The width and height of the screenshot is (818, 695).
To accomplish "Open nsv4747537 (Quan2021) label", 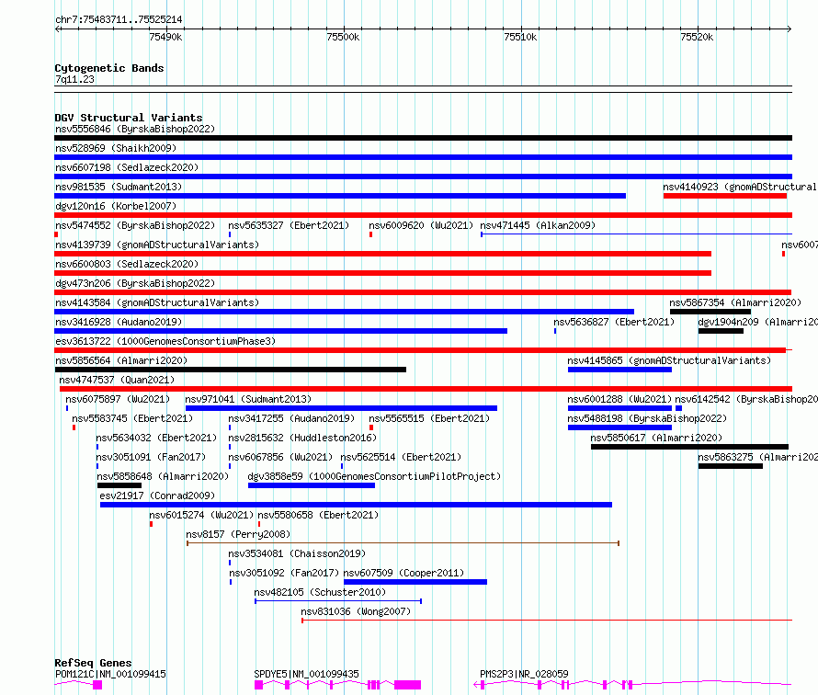I will [117, 380].
